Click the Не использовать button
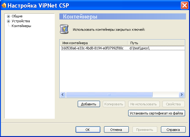 (144, 104)
